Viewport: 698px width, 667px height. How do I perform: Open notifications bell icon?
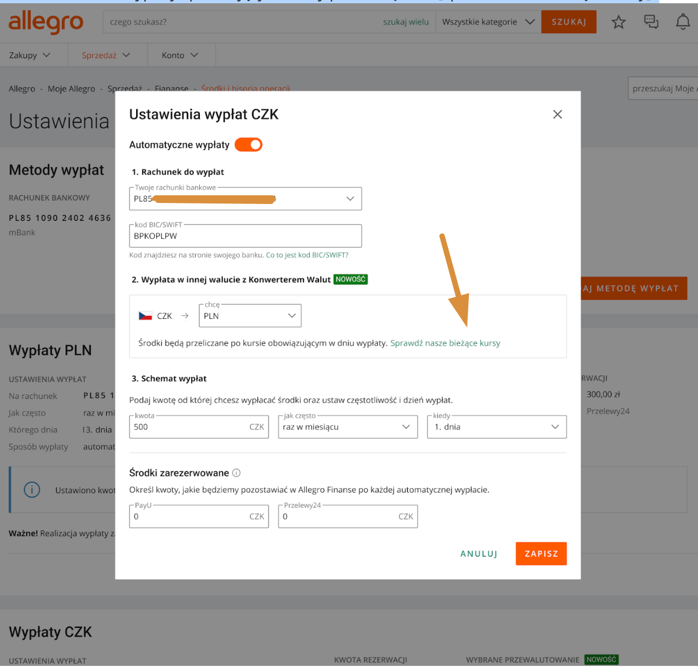[683, 22]
